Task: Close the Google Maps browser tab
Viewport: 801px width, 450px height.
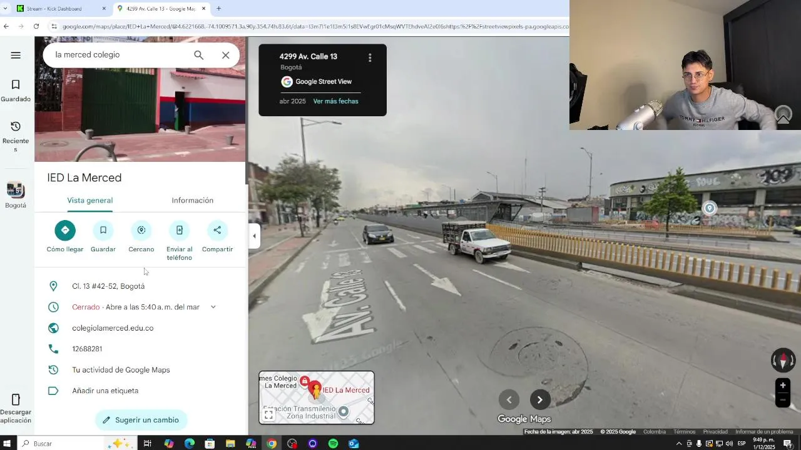Action: click(x=203, y=9)
